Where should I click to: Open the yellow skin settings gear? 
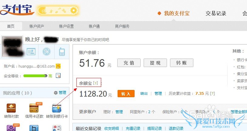(x=74, y=11)
